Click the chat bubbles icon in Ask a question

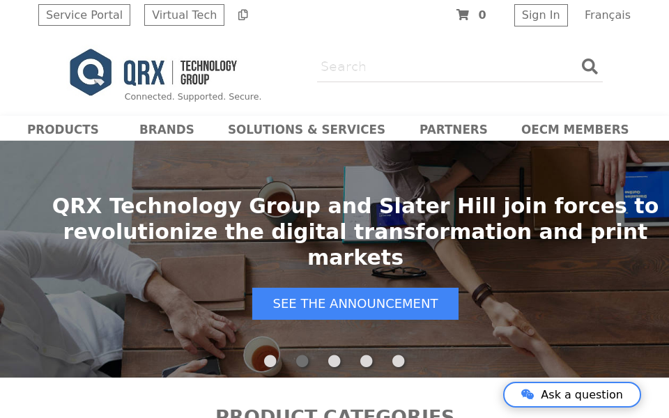[x=528, y=394]
